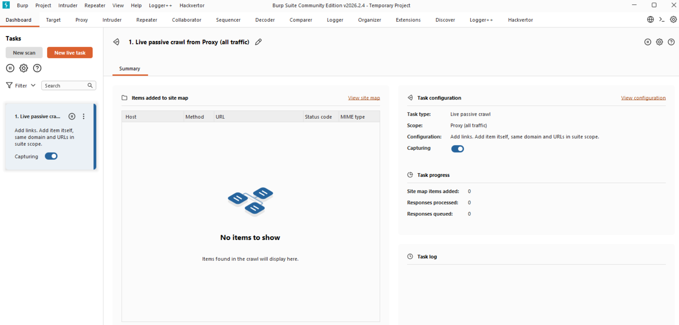Click the New live task button

click(70, 53)
